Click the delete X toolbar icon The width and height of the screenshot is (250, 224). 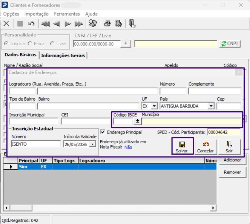coord(6,24)
